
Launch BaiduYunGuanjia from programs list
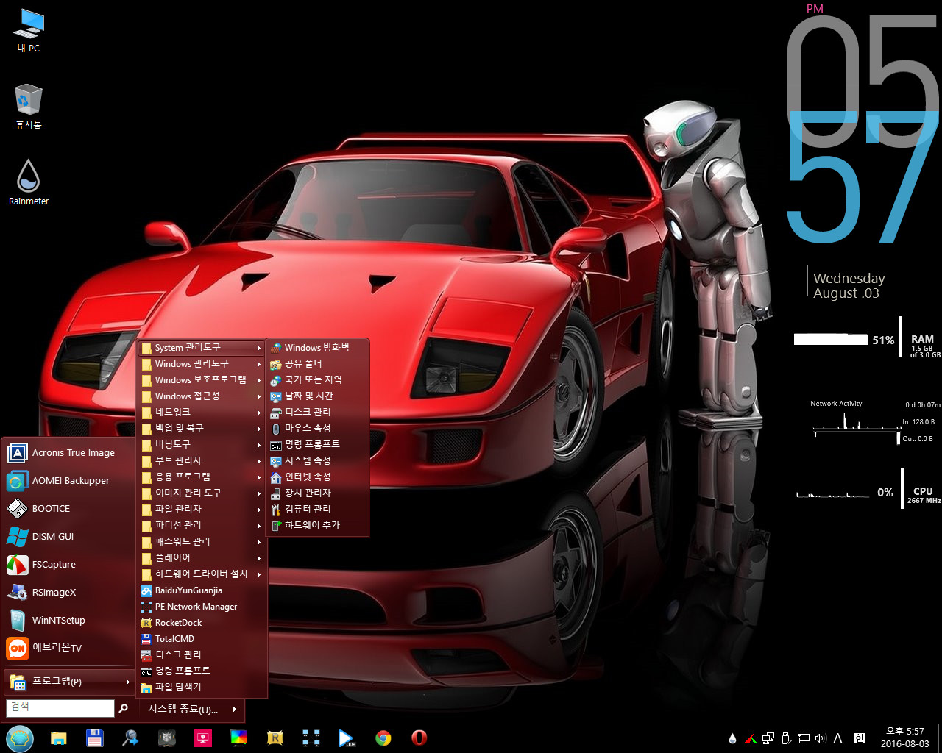(202, 590)
